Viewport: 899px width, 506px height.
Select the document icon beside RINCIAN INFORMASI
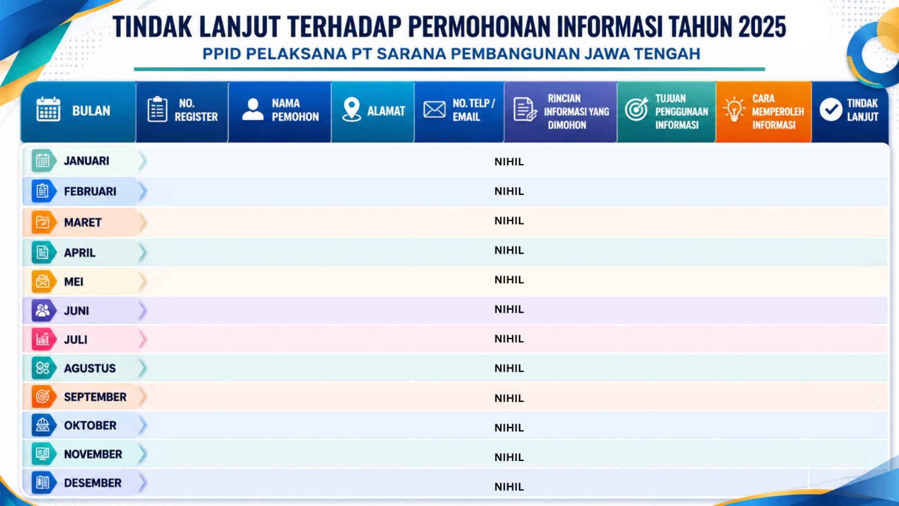(525, 110)
